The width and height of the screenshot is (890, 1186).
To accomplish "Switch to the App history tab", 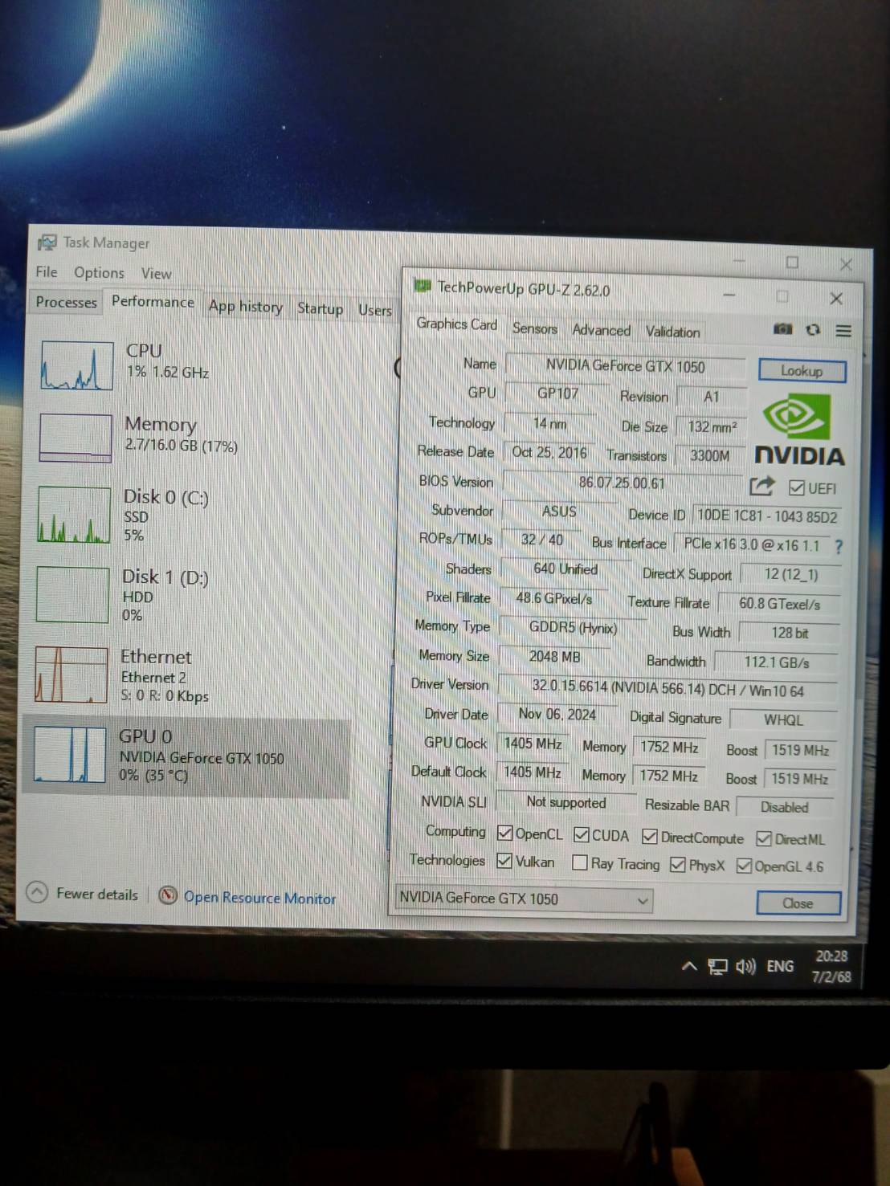I will tap(245, 306).
